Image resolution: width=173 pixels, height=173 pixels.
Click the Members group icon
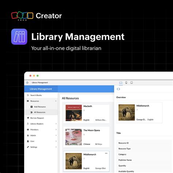click(x=28, y=130)
